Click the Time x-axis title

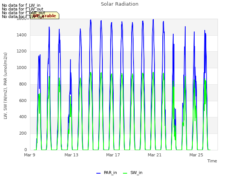212,161
